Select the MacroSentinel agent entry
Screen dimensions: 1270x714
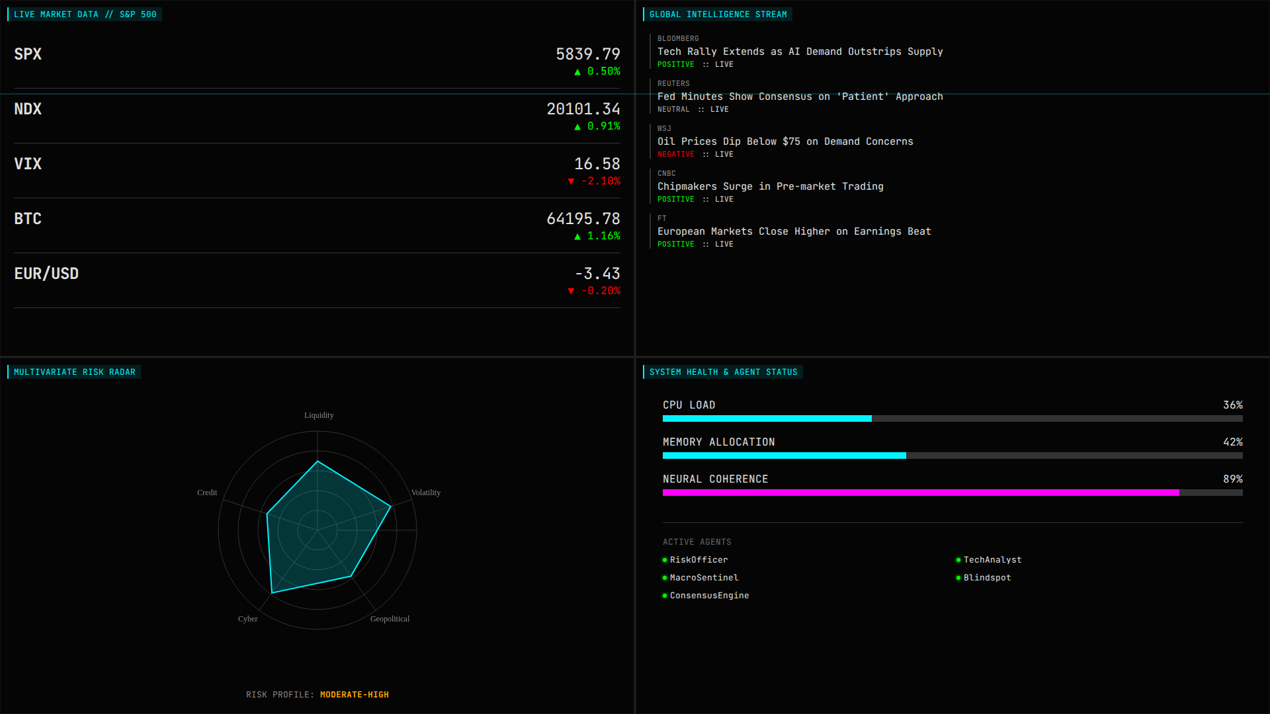(704, 578)
